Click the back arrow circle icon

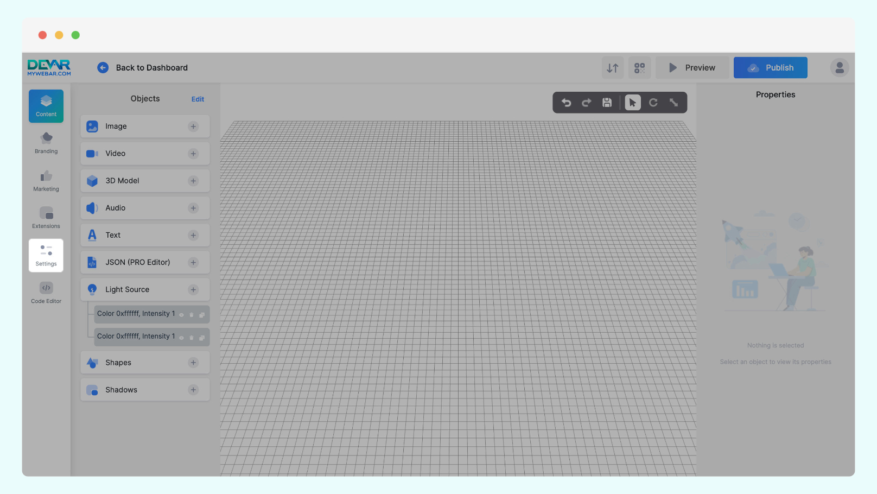103,68
